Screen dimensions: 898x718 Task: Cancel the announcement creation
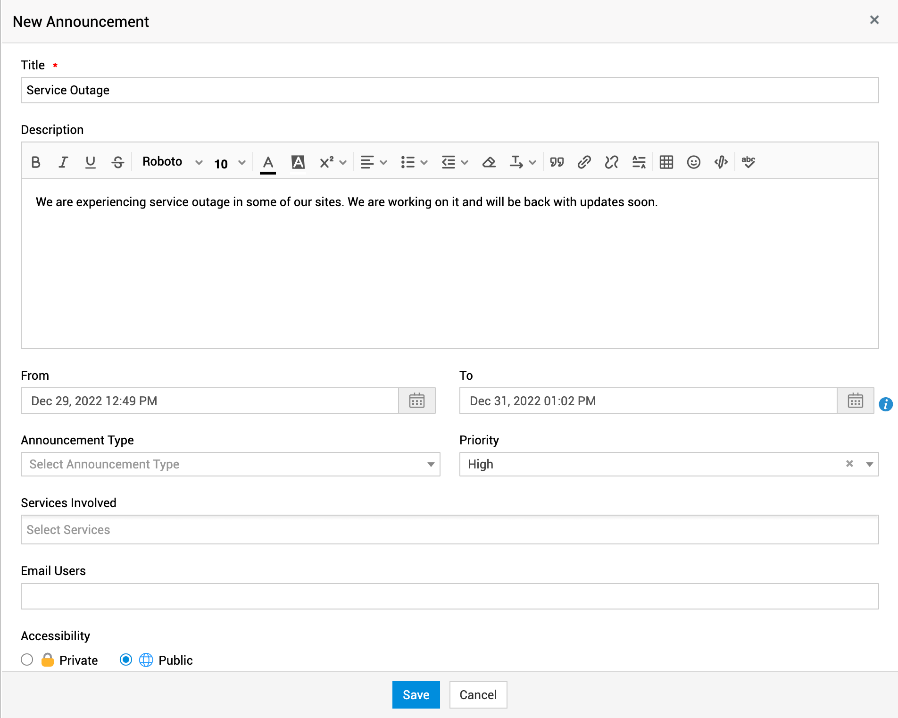(x=478, y=694)
